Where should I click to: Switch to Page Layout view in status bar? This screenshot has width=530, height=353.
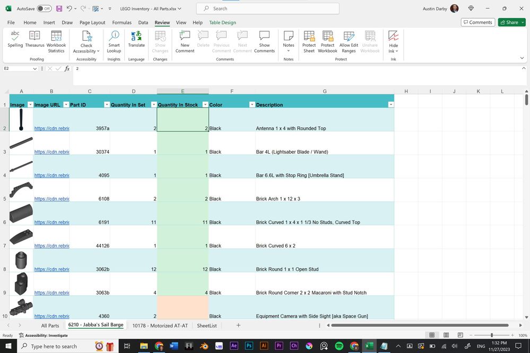(446, 335)
